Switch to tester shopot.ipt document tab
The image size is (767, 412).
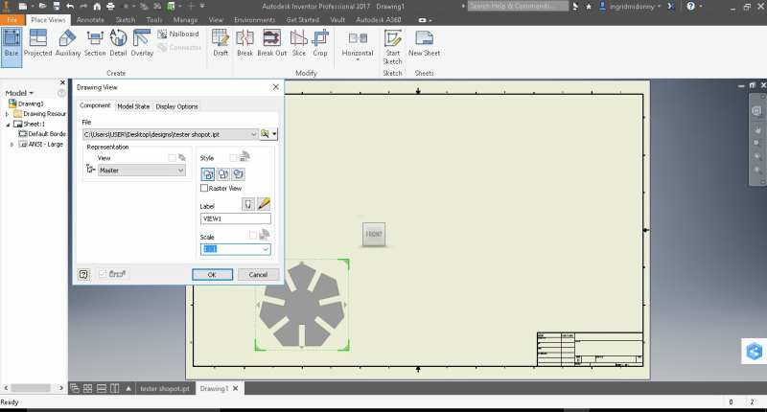point(164,389)
